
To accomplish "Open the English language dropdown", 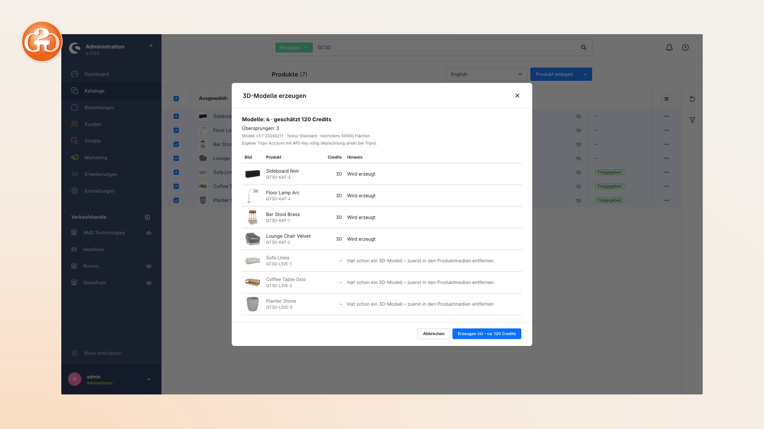I will pos(487,74).
